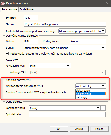This screenshot has width=111, height=135.
Task: Expand the Z dnia dropdown
Action: point(65,48)
